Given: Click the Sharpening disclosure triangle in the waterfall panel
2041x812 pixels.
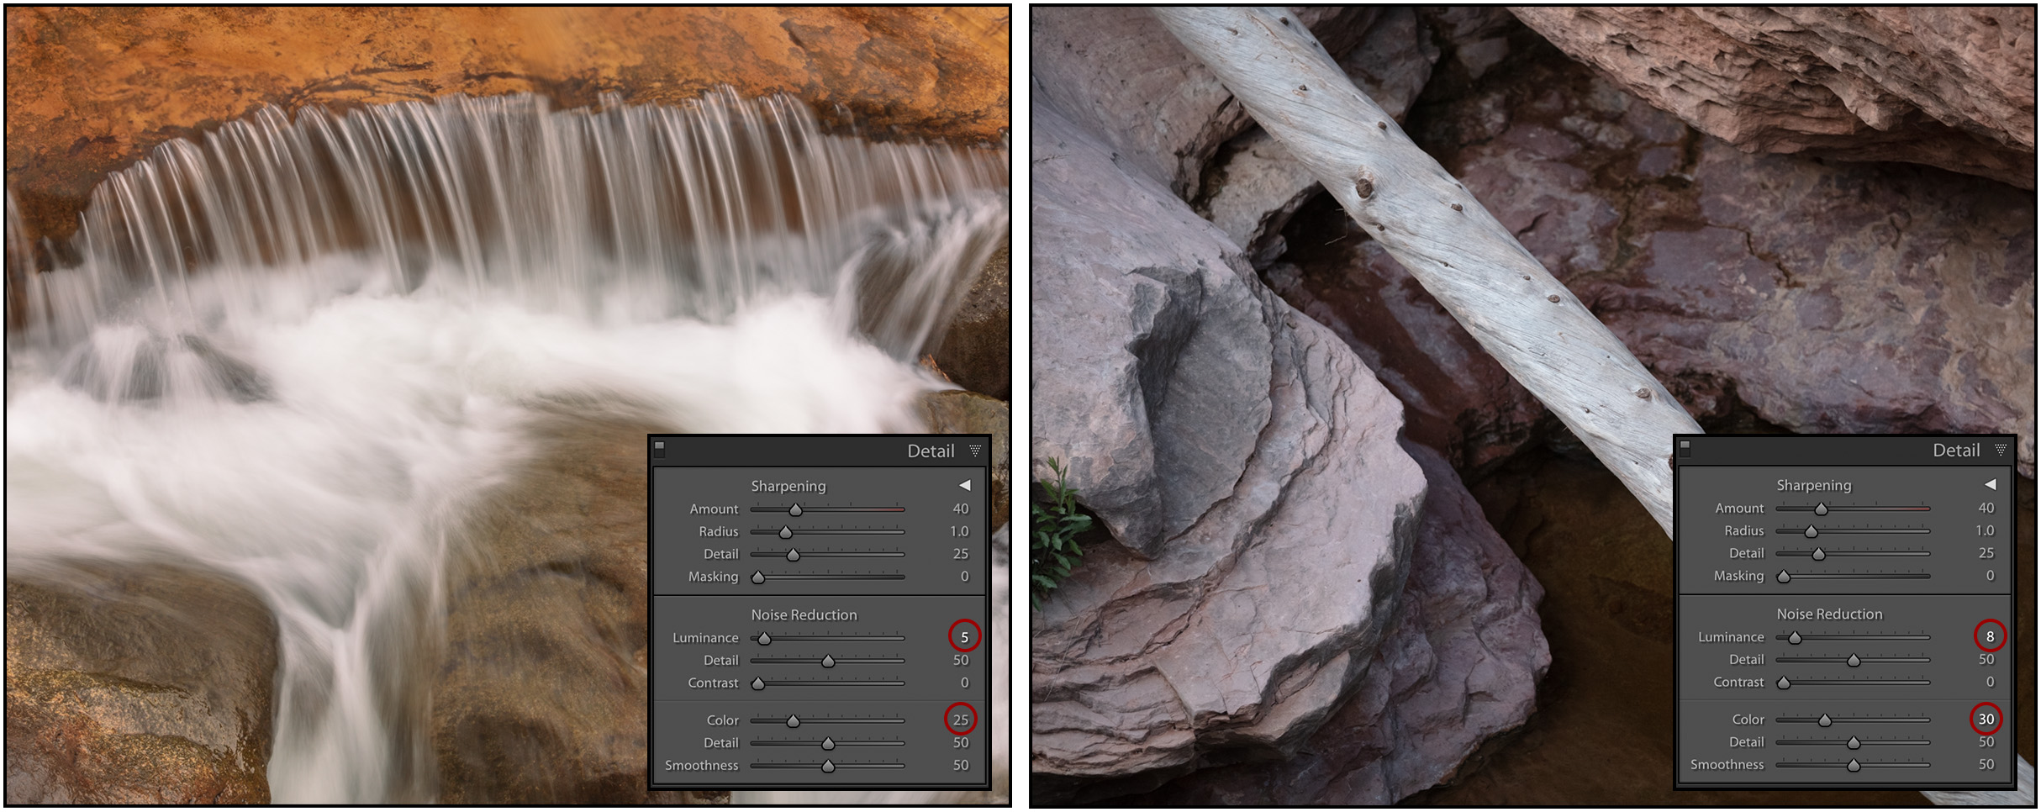Looking at the screenshot, I should pyautogui.click(x=965, y=485).
